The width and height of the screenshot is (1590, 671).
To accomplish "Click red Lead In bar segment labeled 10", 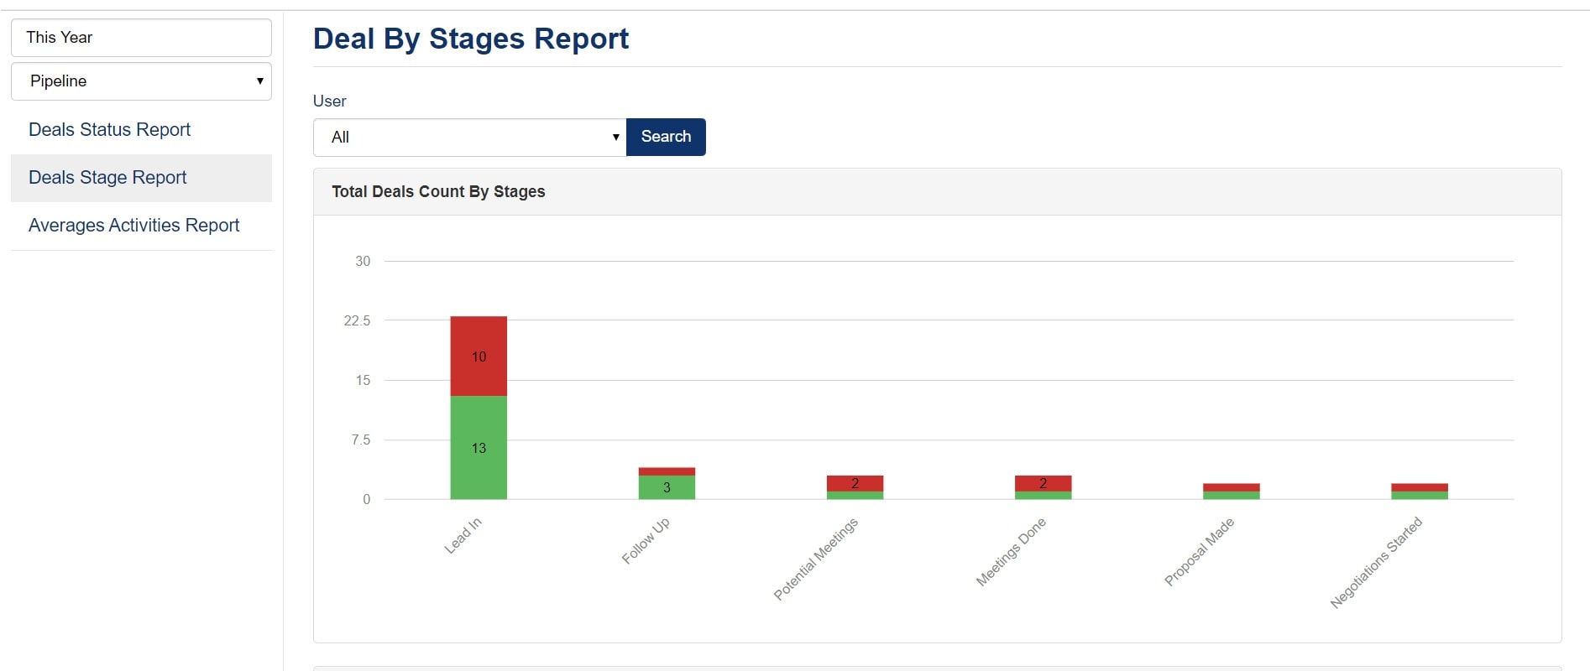I will coord(479,356).
